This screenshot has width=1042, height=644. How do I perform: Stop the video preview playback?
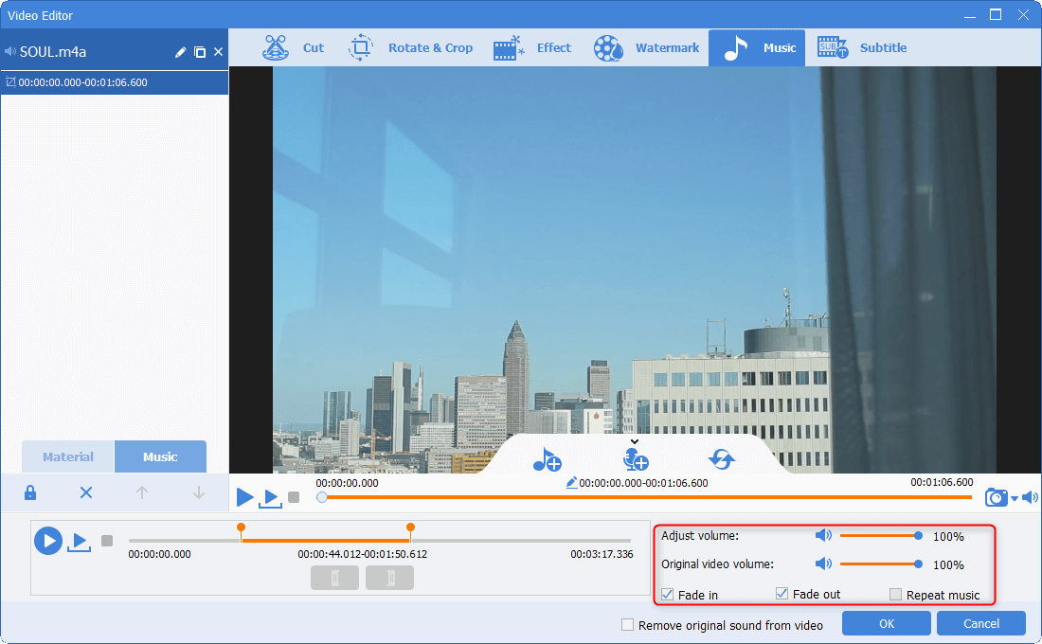tap(294, 497)
